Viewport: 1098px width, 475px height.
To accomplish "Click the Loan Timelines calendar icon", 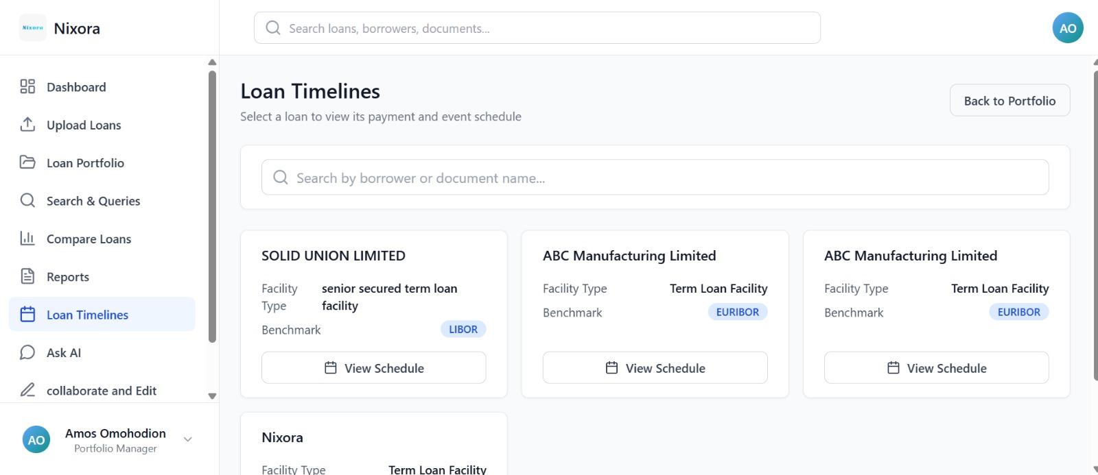I will pyautogui.click(x=27, y=314).
